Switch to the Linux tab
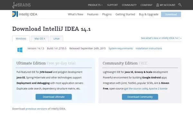193x122 pixels. click(x=57, y=39)
